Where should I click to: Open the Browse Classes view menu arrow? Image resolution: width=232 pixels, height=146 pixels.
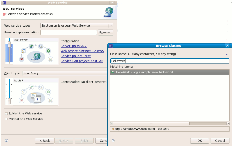[x=227, y=54]
